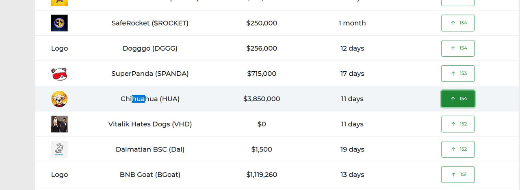Click the SafeRocket coin logo
Viewport: 520px width, 190px height.
click(x=59, y=23)
